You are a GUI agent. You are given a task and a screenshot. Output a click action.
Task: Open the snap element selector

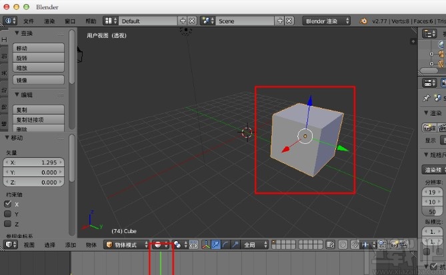(x=369, y=244)
